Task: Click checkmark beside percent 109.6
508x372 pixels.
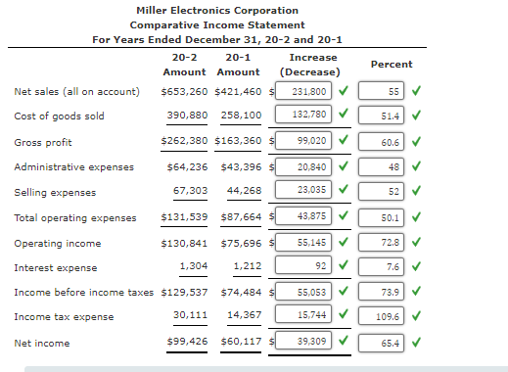Action: coord(416,315)
